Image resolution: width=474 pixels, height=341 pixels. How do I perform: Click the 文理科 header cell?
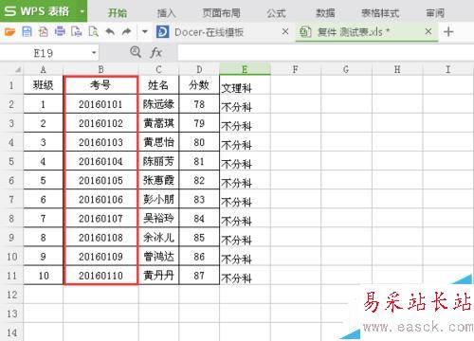[245, 86]
